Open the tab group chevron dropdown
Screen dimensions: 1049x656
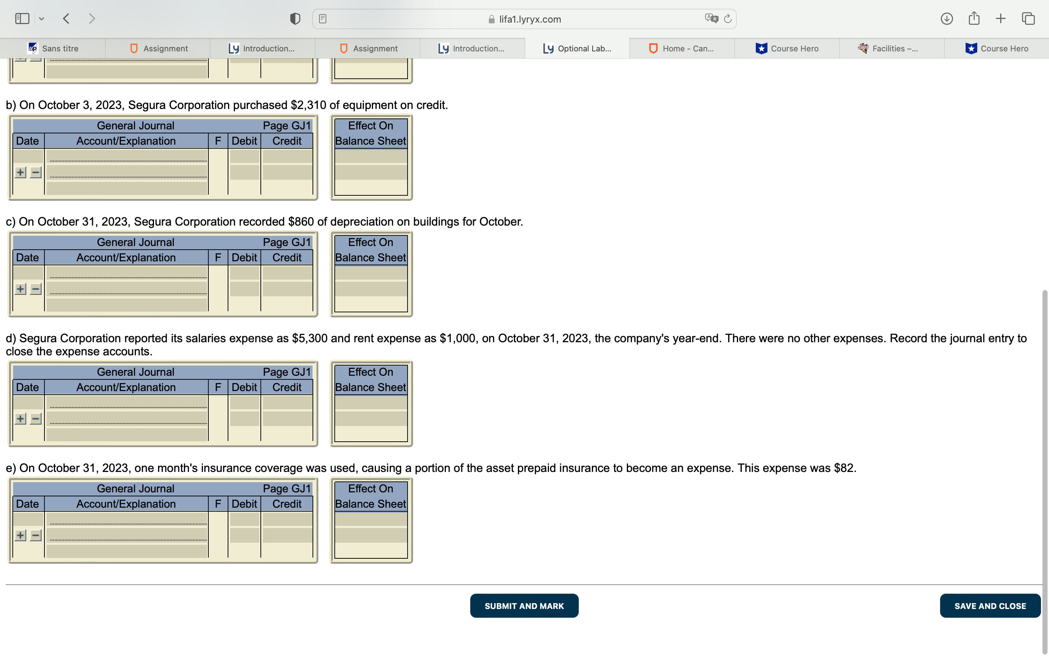(x=42, y=18)
